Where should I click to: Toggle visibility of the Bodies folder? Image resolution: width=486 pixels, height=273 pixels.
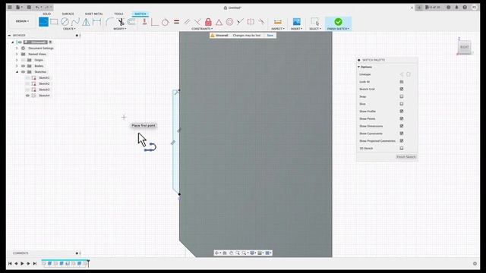(x=23, y=66)
